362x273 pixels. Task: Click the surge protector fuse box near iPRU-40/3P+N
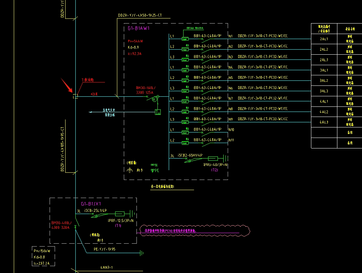213,159
